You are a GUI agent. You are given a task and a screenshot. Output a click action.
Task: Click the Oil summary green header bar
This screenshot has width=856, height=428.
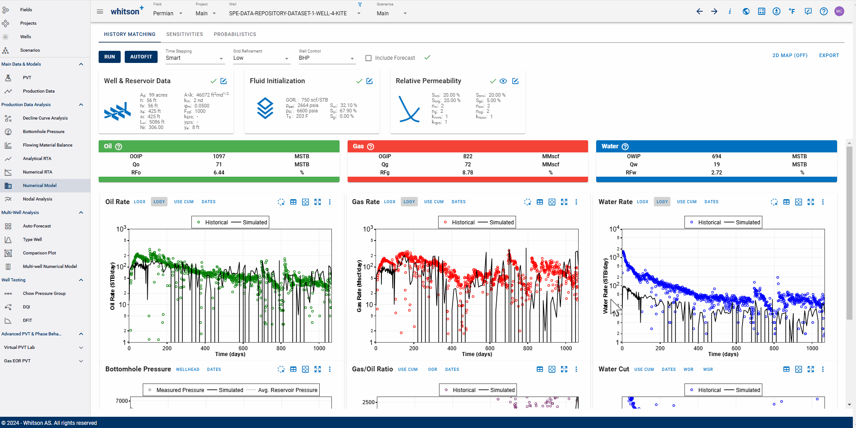[x=219, y=147]
